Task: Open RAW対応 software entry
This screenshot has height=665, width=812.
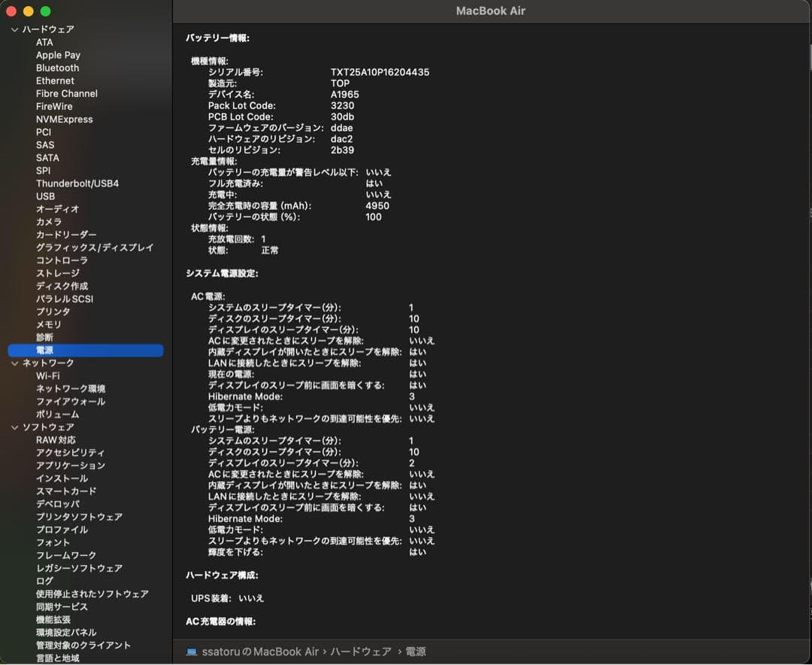Action: pyautogui.click(x=56, y=440)
